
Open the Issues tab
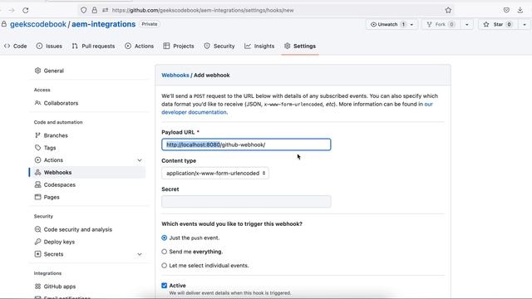click(x=49, y=46)
